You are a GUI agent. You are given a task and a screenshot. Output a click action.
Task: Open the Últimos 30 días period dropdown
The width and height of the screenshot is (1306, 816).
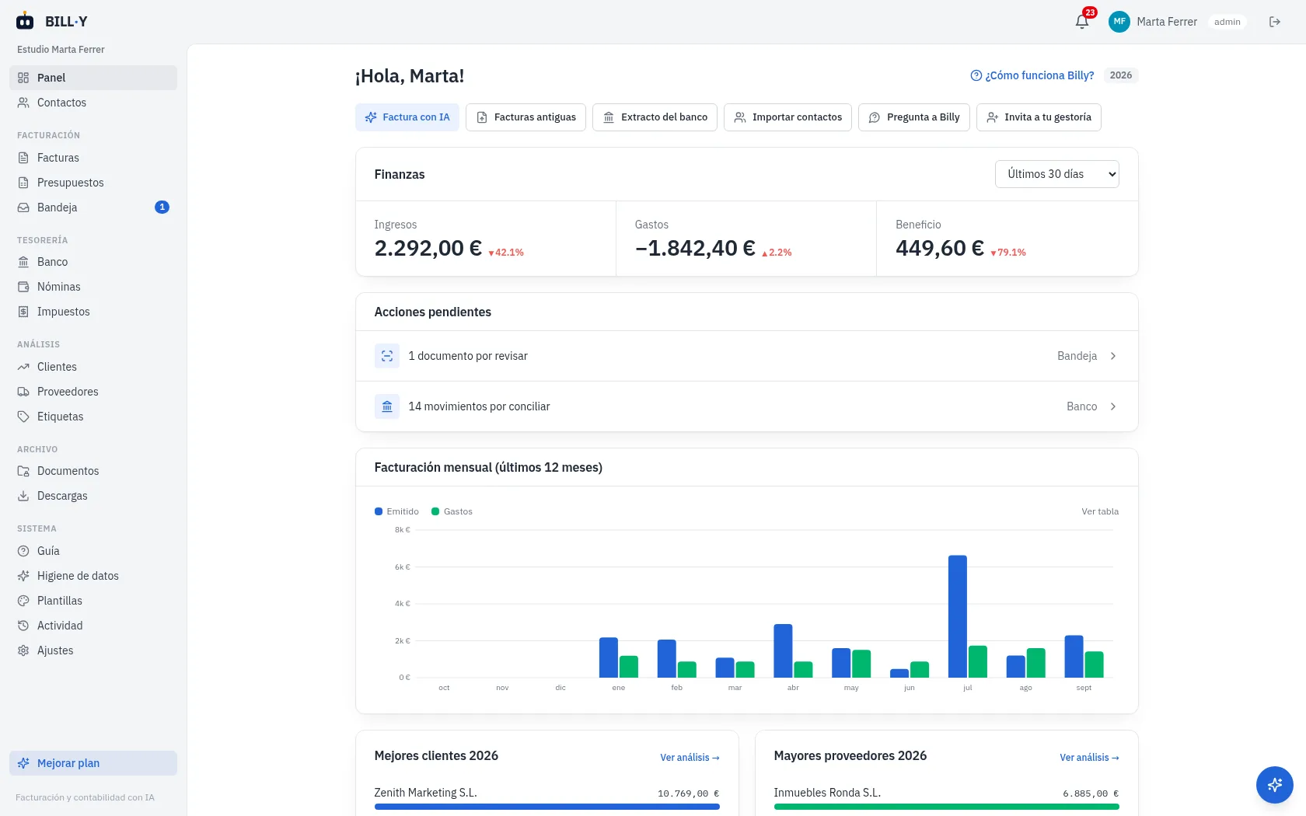(x=1057, y=174)
